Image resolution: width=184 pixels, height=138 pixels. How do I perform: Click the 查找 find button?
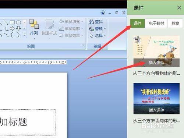pos(96,22)
